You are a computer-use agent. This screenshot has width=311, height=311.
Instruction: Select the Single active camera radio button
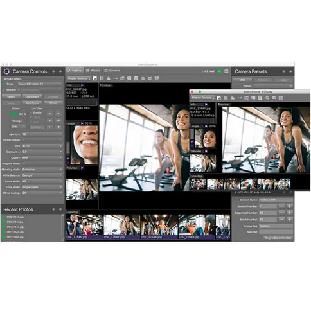pos(4,84)
